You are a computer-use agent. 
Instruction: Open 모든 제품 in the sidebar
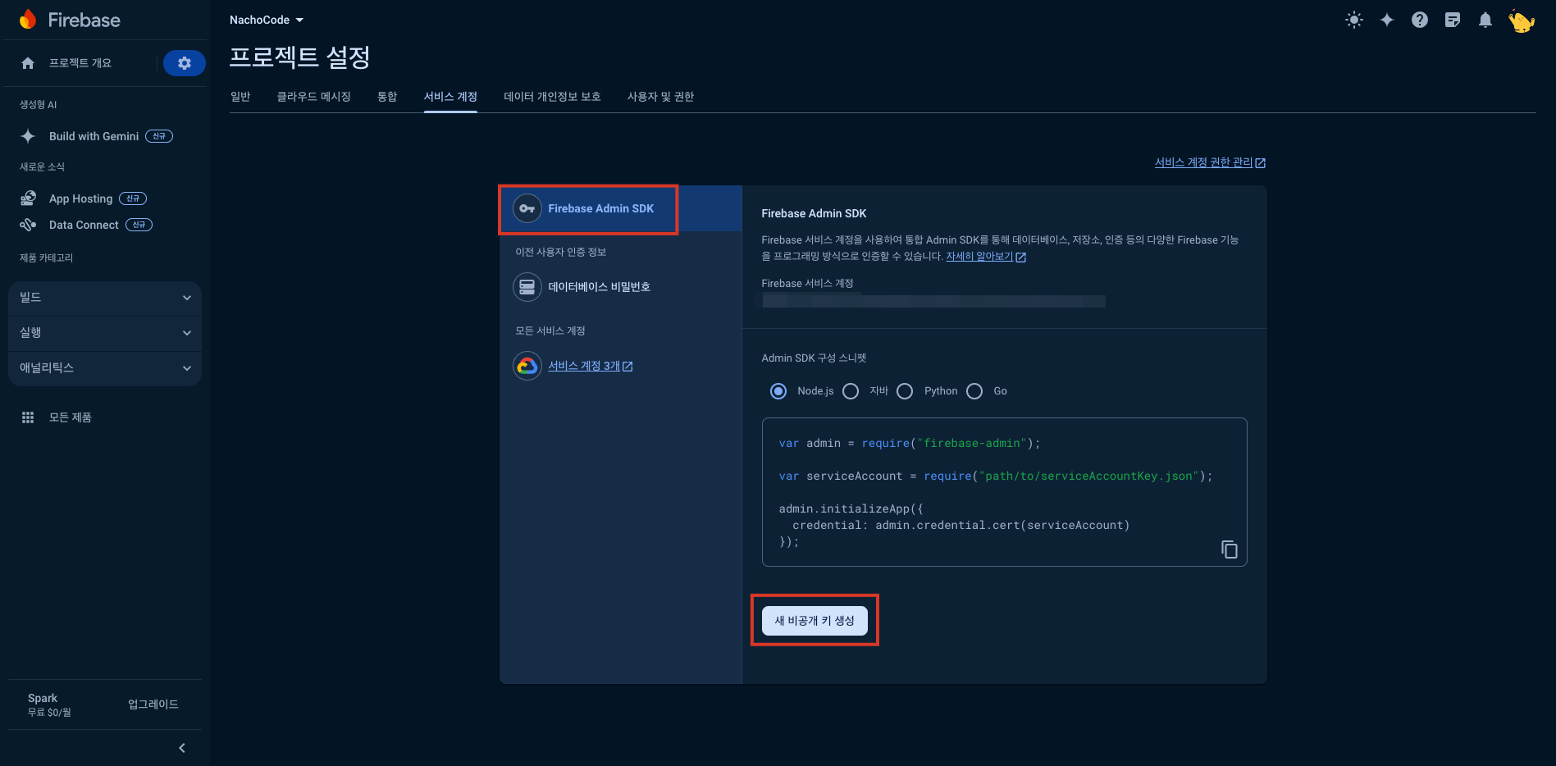tap(70, 417)
